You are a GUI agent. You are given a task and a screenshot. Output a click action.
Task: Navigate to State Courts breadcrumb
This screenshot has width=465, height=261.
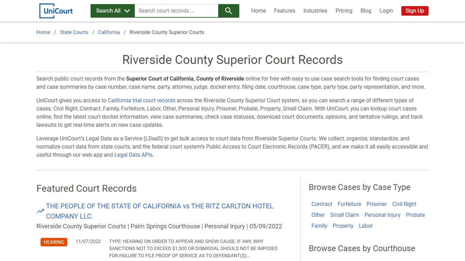(74, 32)
